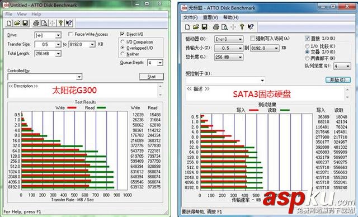Open Queue Depth dropdown
This screenshot has width=358, height=217.
pyautogui.click(x=156, y=63)
